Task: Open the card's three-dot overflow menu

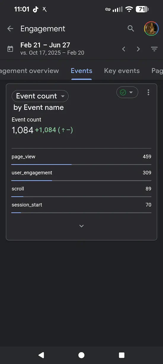Action: pos(148,92)
